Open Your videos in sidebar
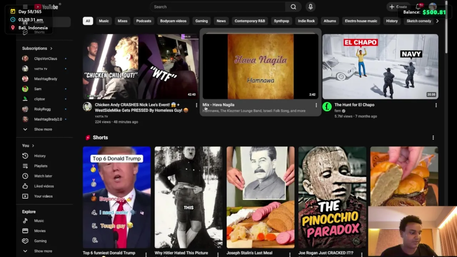The width and height of the screenshot is (457, 257). (x=44, y=196)
